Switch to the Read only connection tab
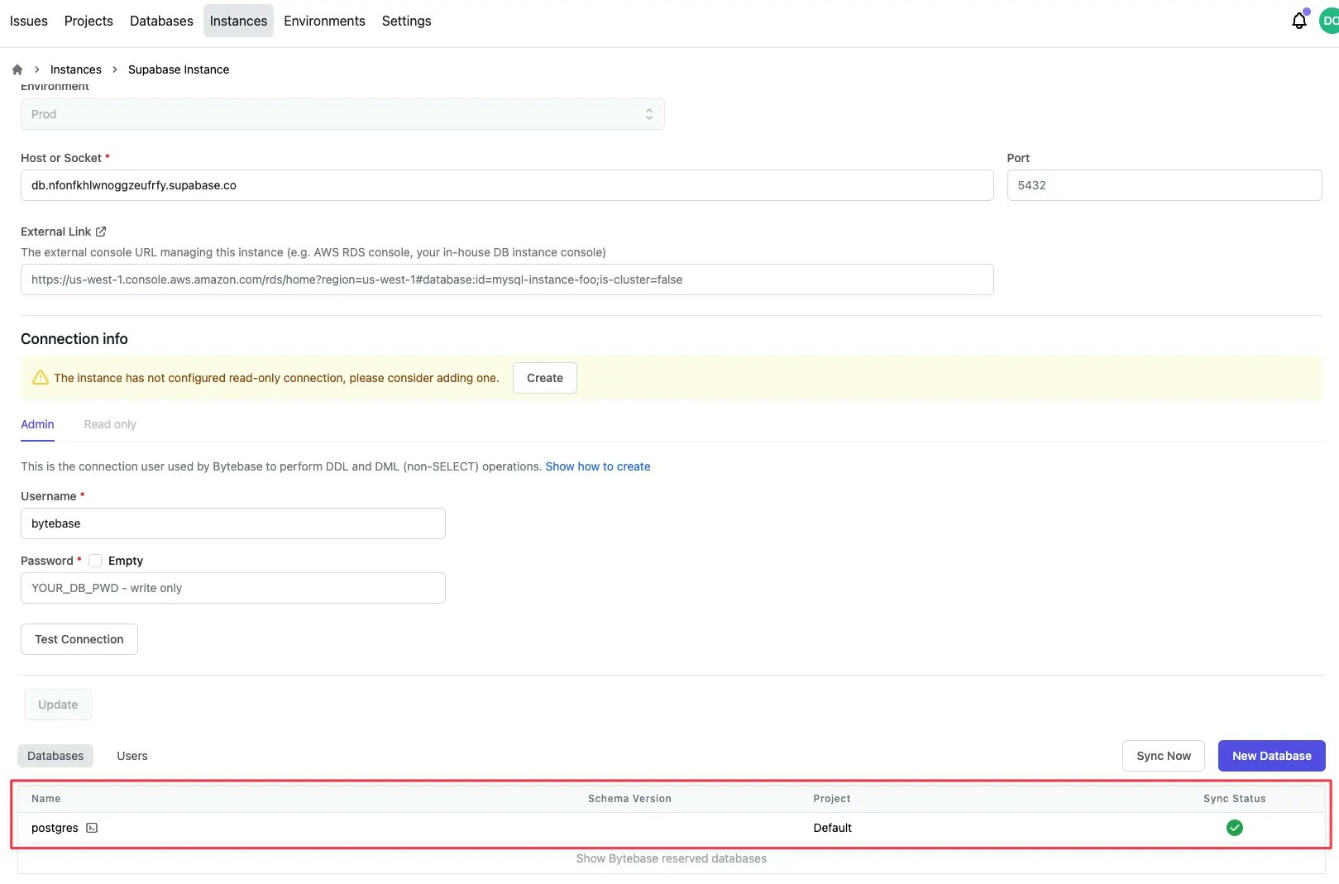 109,423
